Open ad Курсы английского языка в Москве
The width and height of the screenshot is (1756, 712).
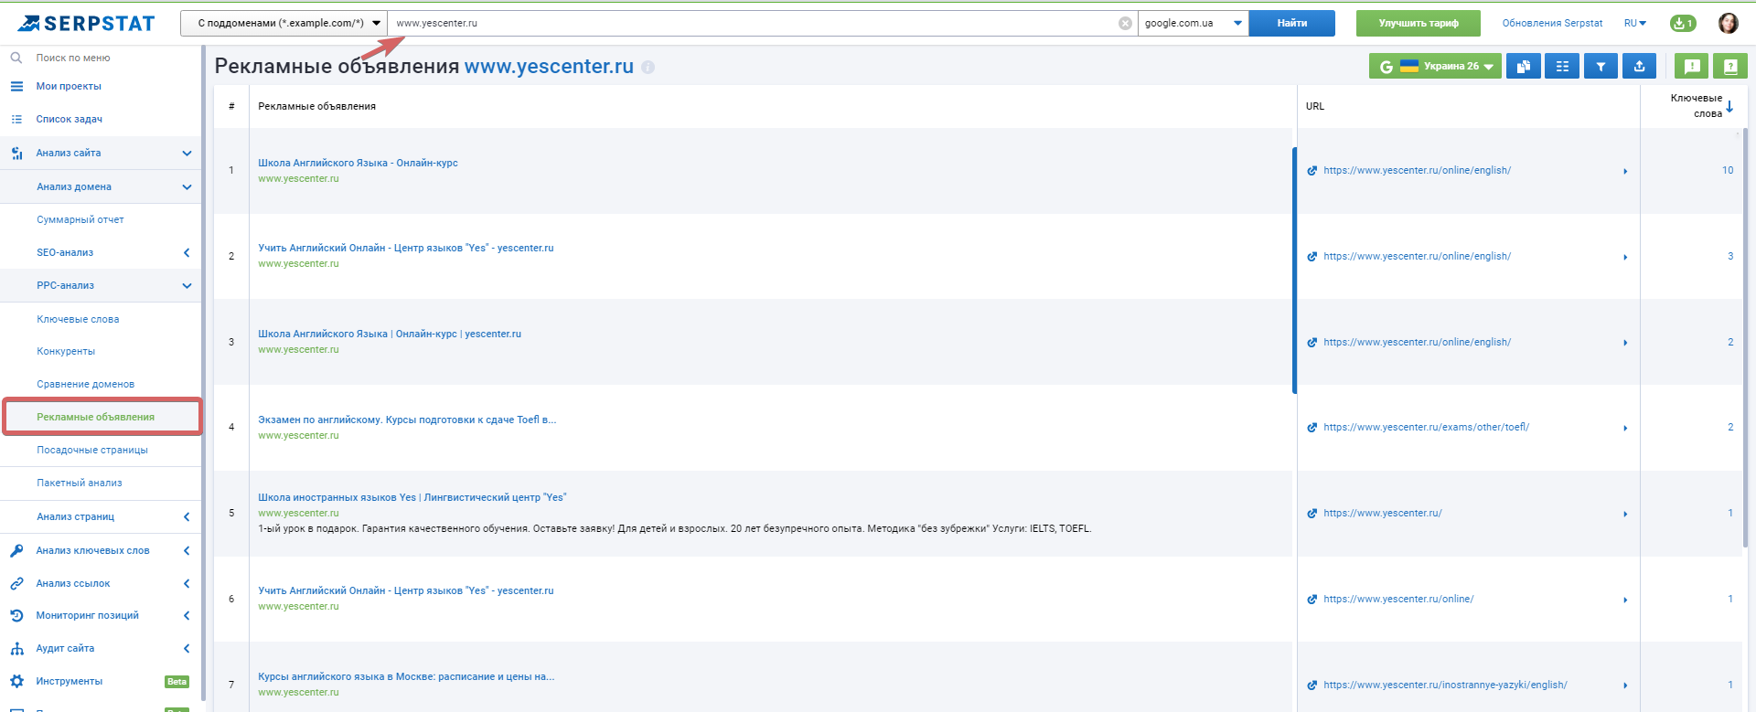click(406, 676)
